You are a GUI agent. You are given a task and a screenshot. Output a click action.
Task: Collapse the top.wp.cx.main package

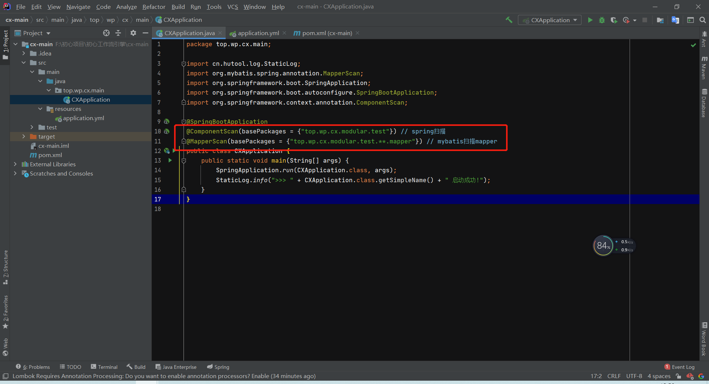click(x=49, y=90)
